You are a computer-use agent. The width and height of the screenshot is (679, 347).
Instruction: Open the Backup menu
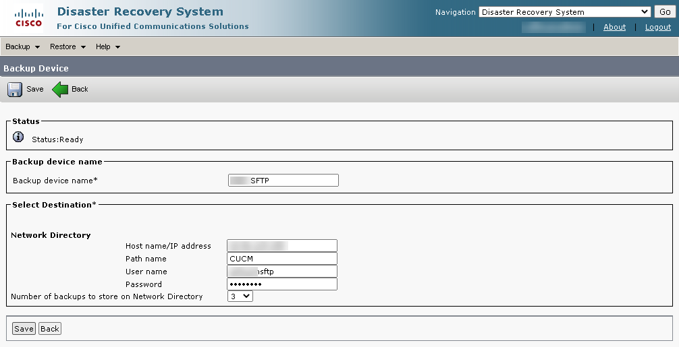[22, 46]
